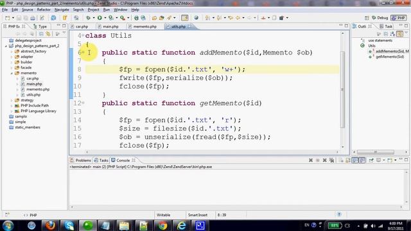Image resolution: width=411 pixels, height=231 pixels.
Task: Expand the abstract_factory folder
Action: 12,51
